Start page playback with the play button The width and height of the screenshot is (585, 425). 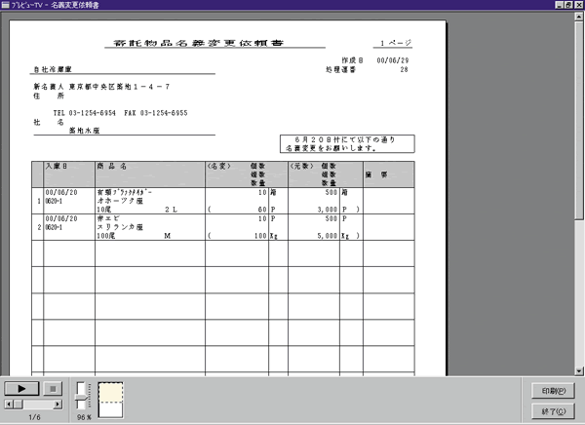[x=21, y=388]
